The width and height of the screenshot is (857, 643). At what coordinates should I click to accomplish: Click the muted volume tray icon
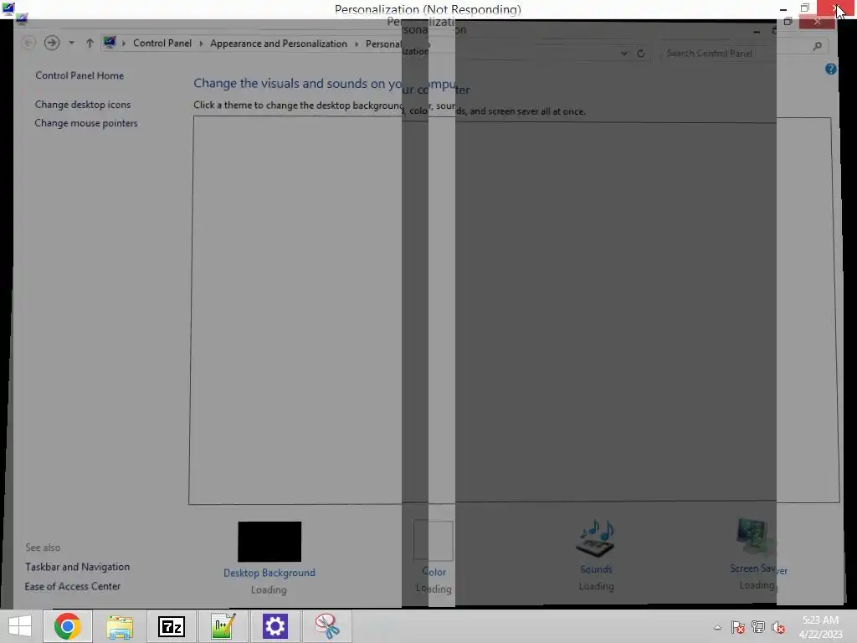click(x=777, y=628)
